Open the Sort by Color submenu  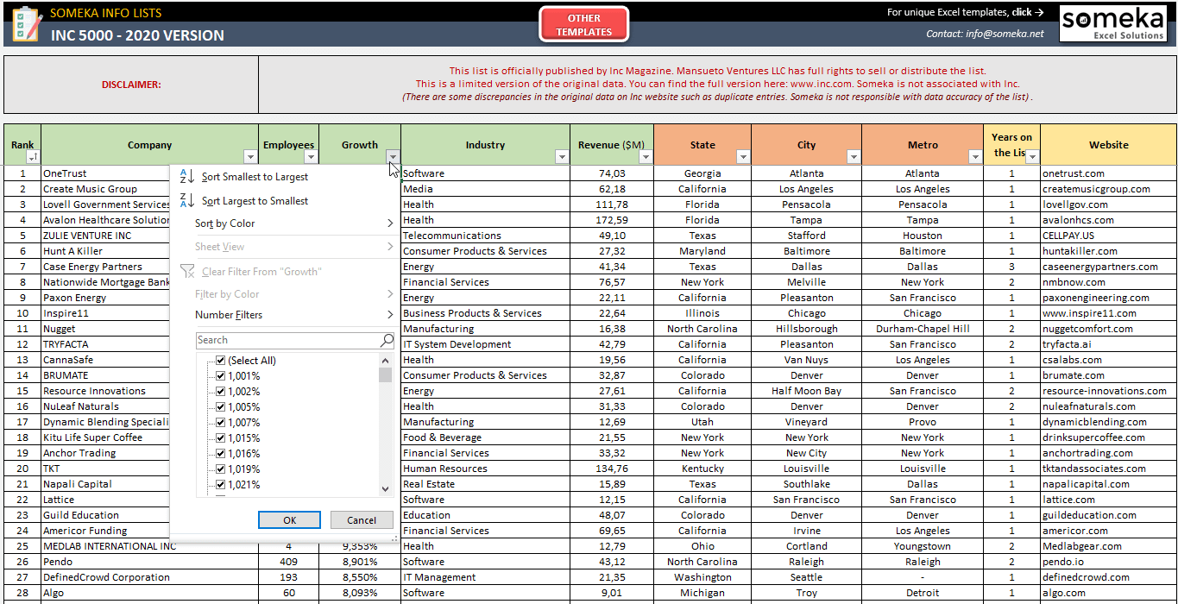coord(285,223)
